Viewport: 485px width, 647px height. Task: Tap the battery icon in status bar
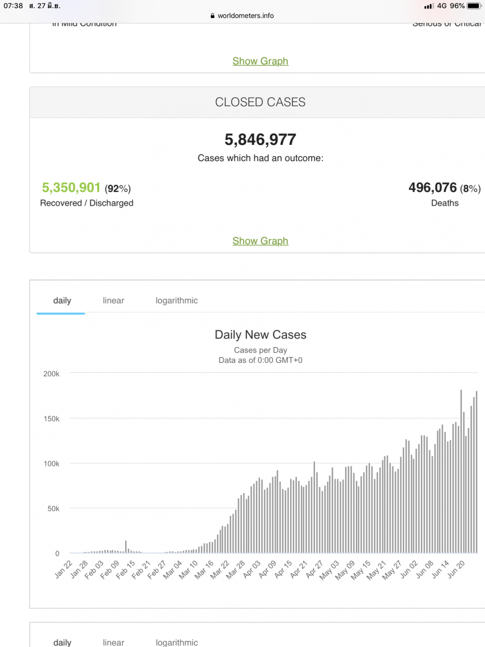click(474, 6)
